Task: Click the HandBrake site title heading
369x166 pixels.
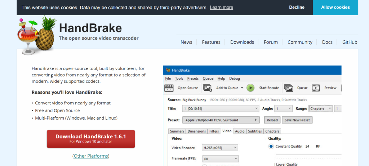Action: [90, 28]
